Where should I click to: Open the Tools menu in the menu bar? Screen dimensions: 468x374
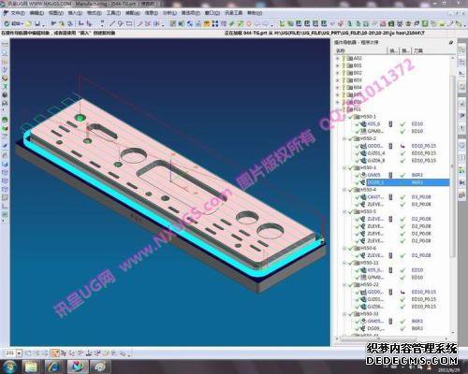coord(113,13)
